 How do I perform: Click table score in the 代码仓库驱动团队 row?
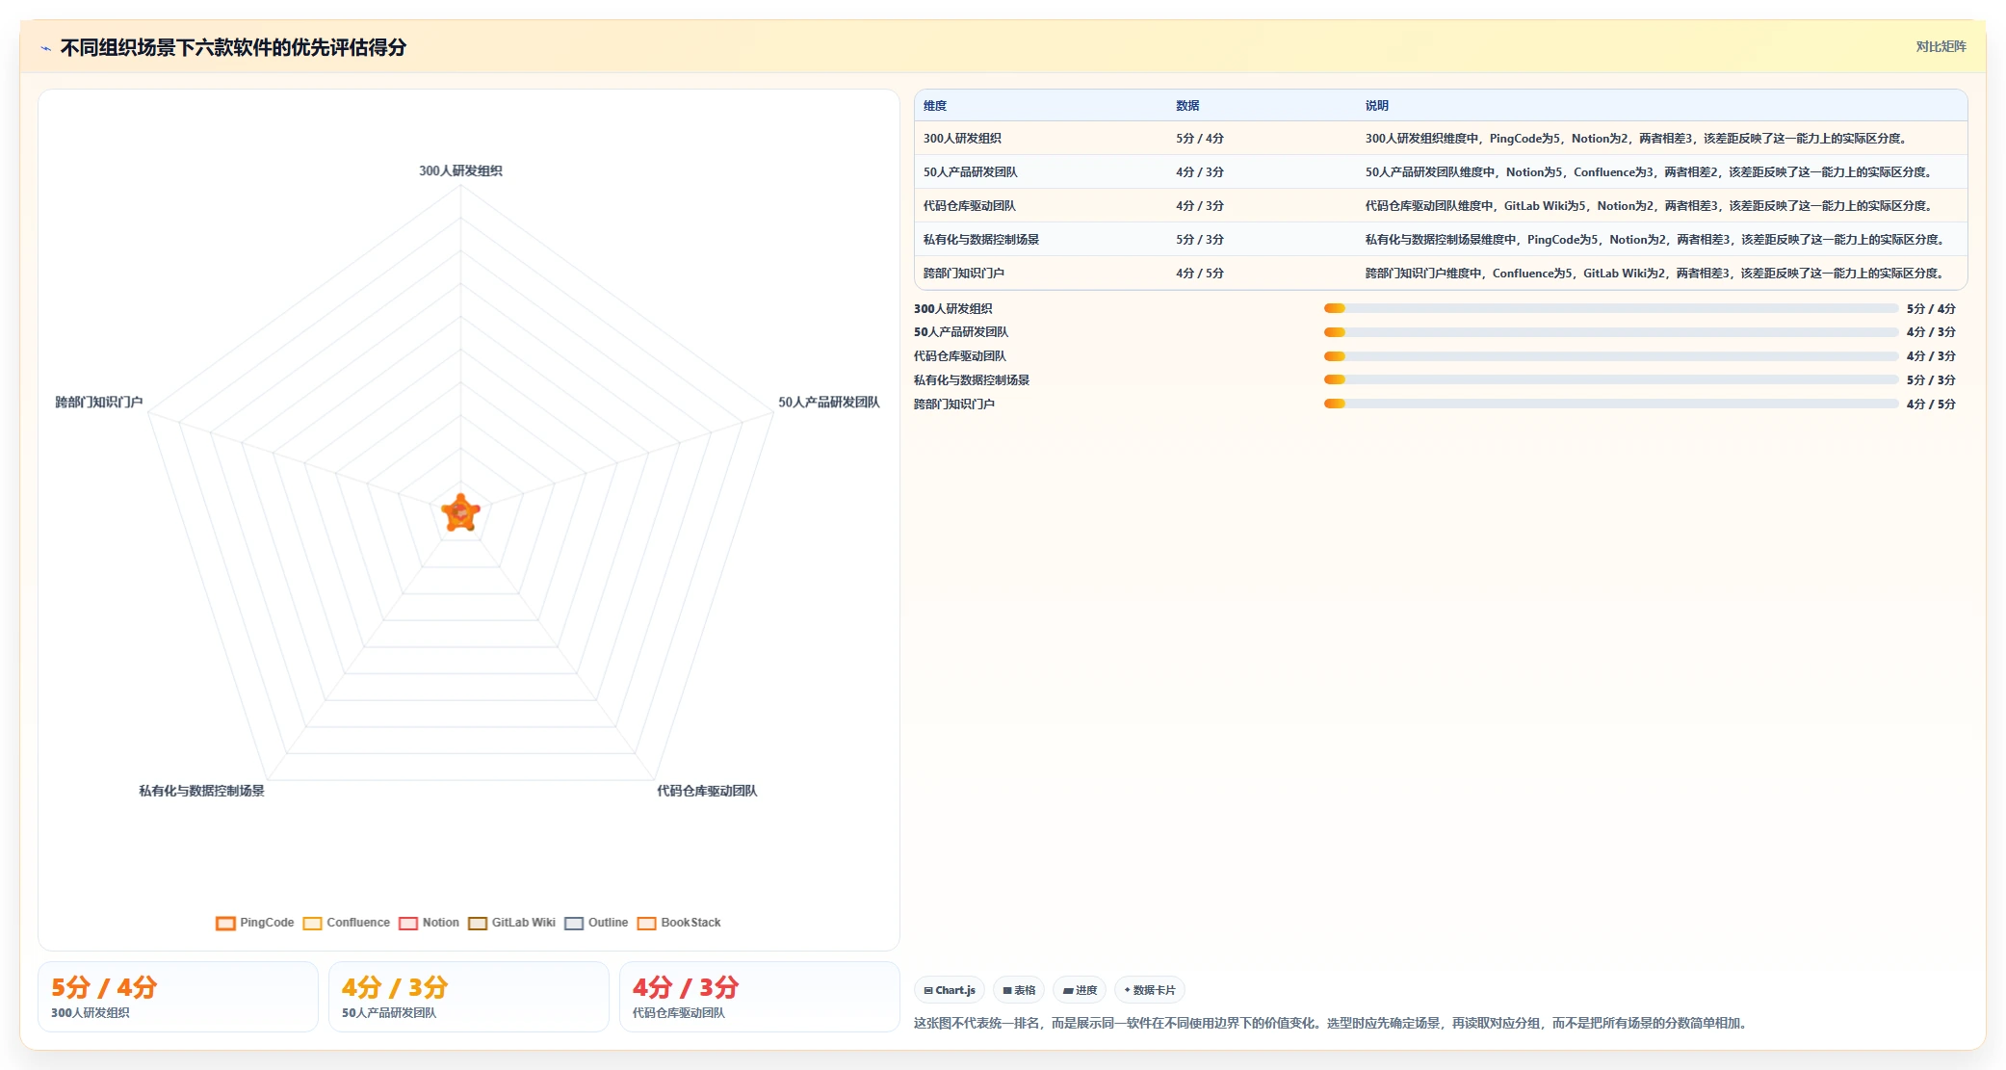point(1200,206)
